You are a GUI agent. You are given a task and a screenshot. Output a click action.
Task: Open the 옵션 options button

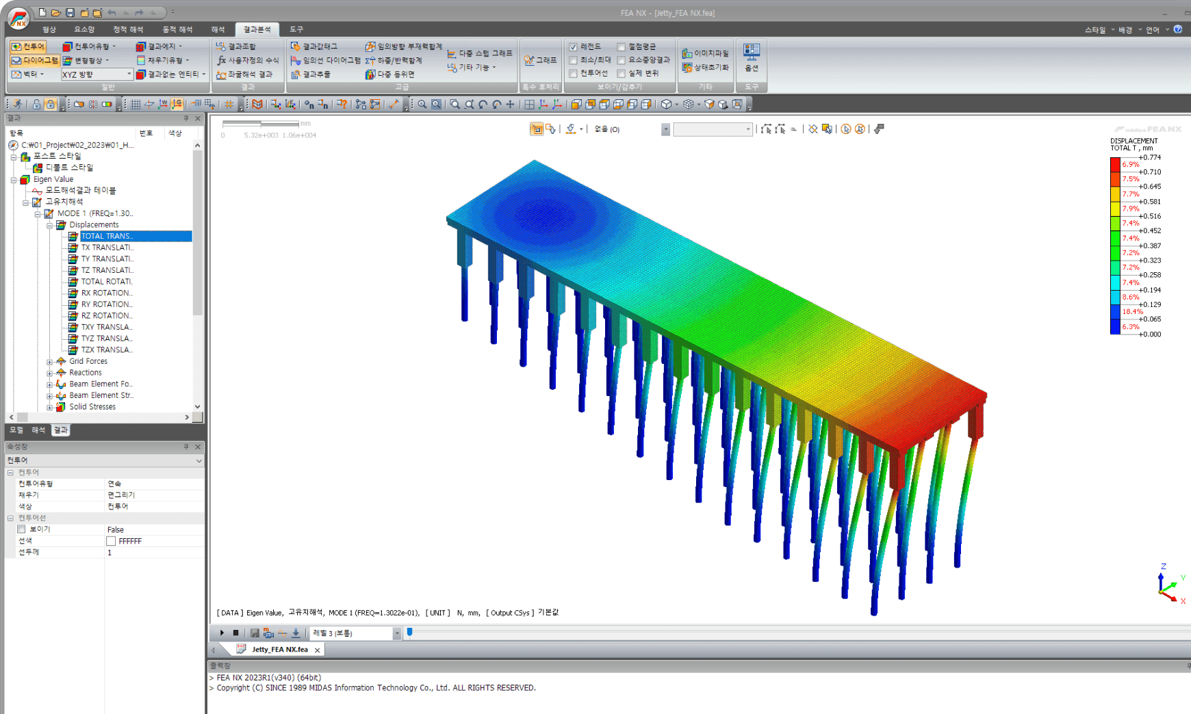tap(752, 57)
